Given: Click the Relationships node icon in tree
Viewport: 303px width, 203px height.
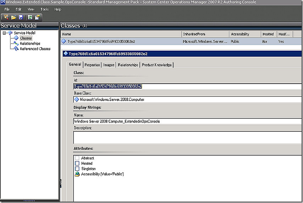Looking at the screenshot, I should pos(16,44).
